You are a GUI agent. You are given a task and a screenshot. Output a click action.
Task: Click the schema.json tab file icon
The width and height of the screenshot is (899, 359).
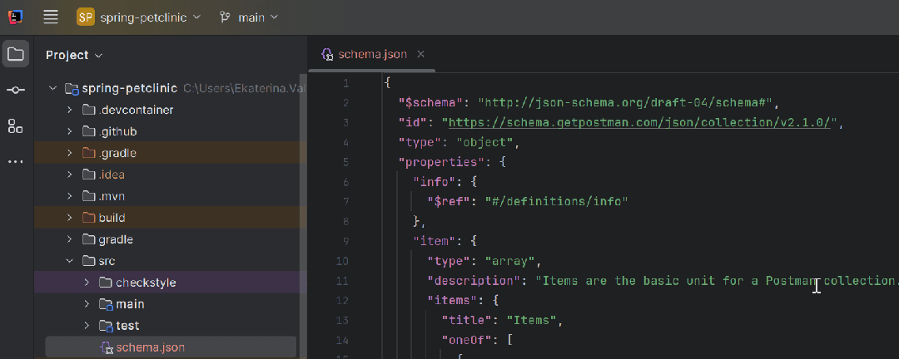point(327,55)
